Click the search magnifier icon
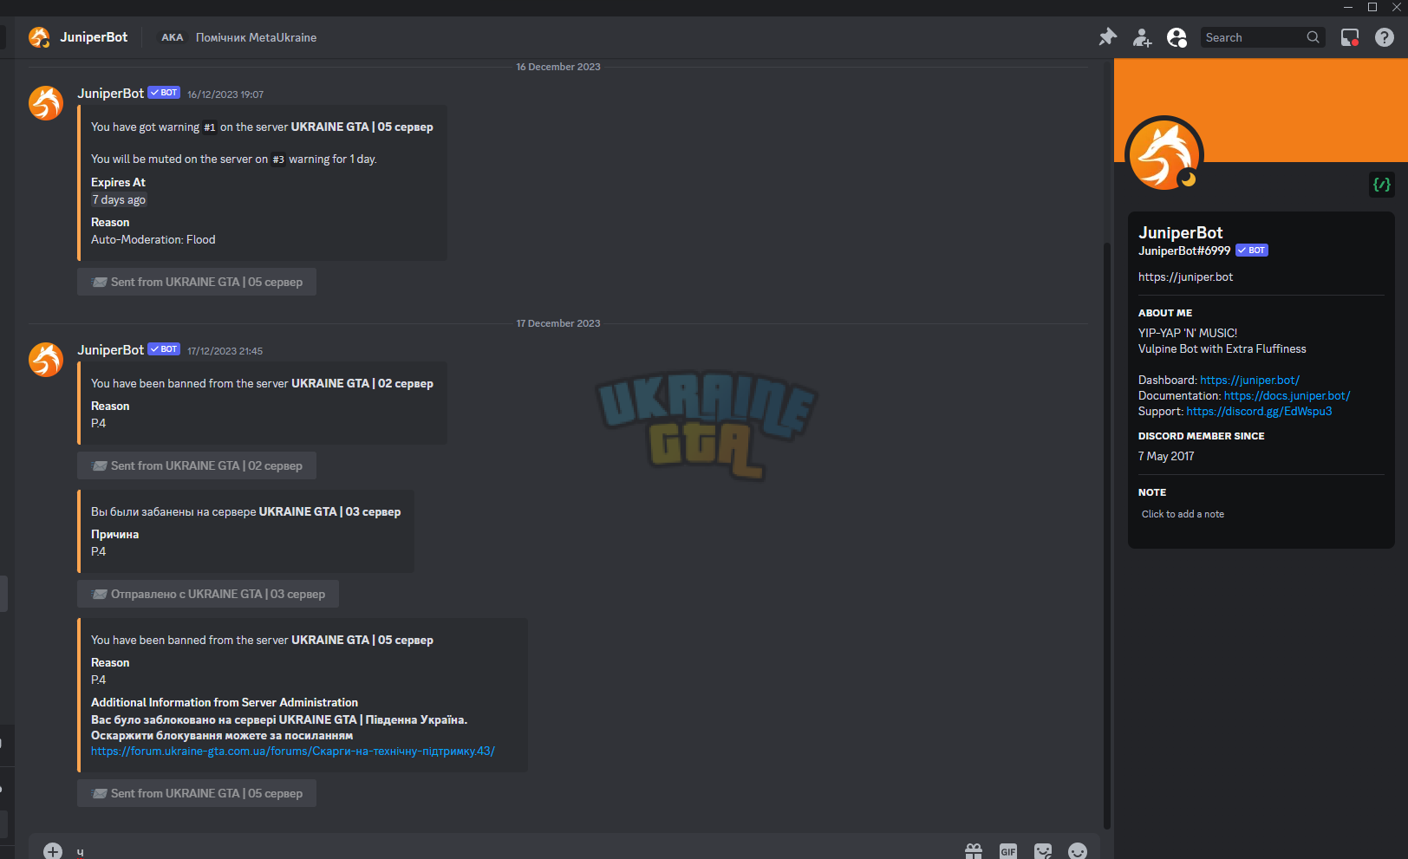 tap(1313, 37)
